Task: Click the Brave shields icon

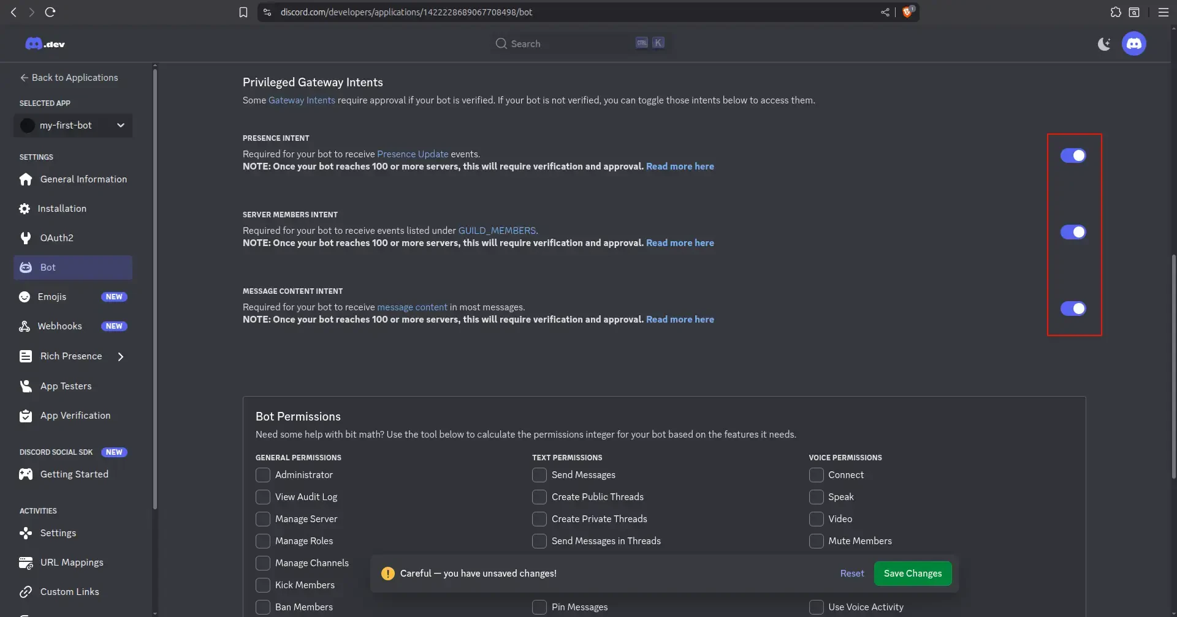Action: tap(907, 12)
